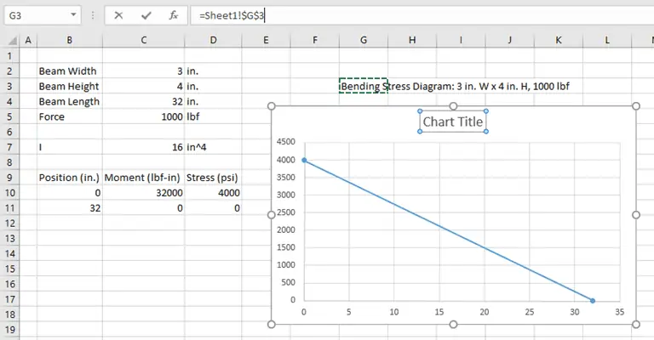Click the chart's bottom-right resize handle

(x=636, y=324)
